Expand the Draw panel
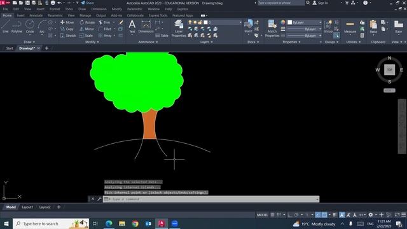Image resolution: width=407 pixels, height=229 pixels. (x=29, y=42)
